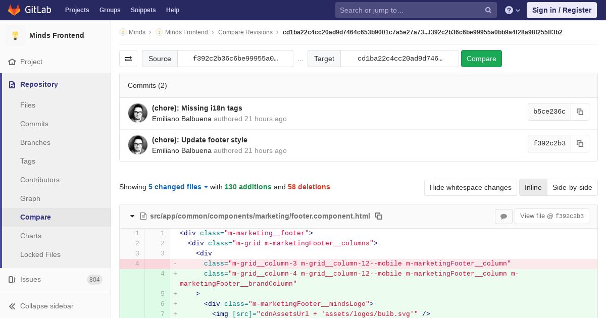Switch diff view to Side-by-side
The height and width of the screenshot is (318, 606).
click(572, 187)
